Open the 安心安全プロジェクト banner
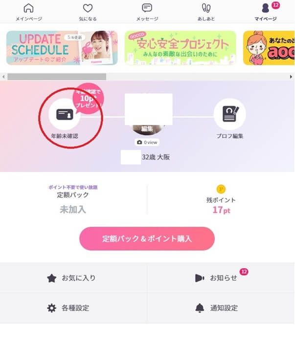Image resolution: width=295 pixels, height=342 pixels. pos(181,48)
